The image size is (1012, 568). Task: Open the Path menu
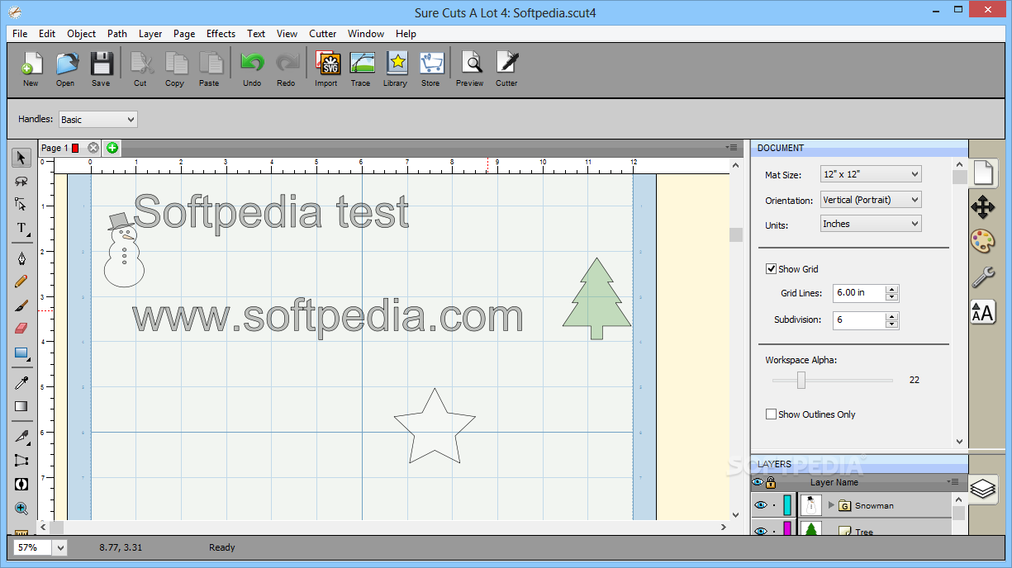(117, 34)
